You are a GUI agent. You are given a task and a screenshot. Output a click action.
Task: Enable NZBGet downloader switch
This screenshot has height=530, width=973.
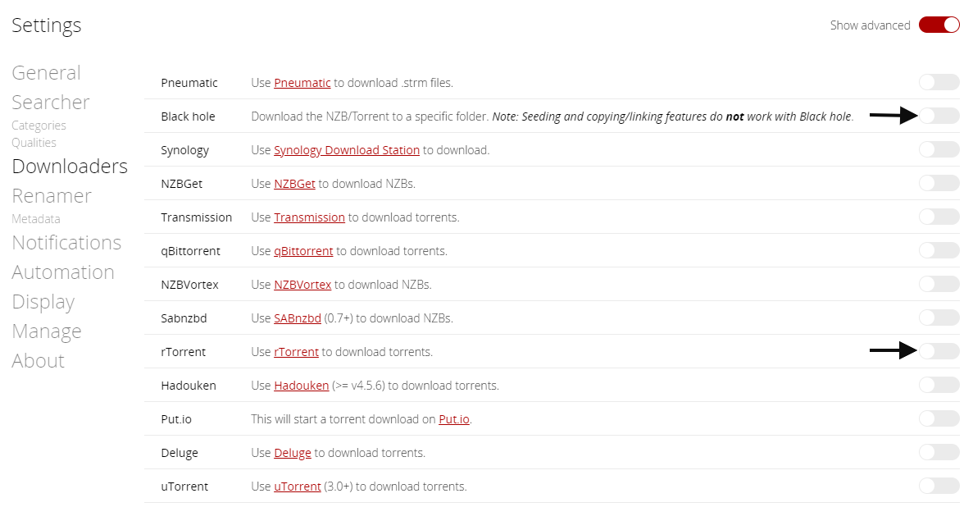pyautogui.click(x=939, y=183)
